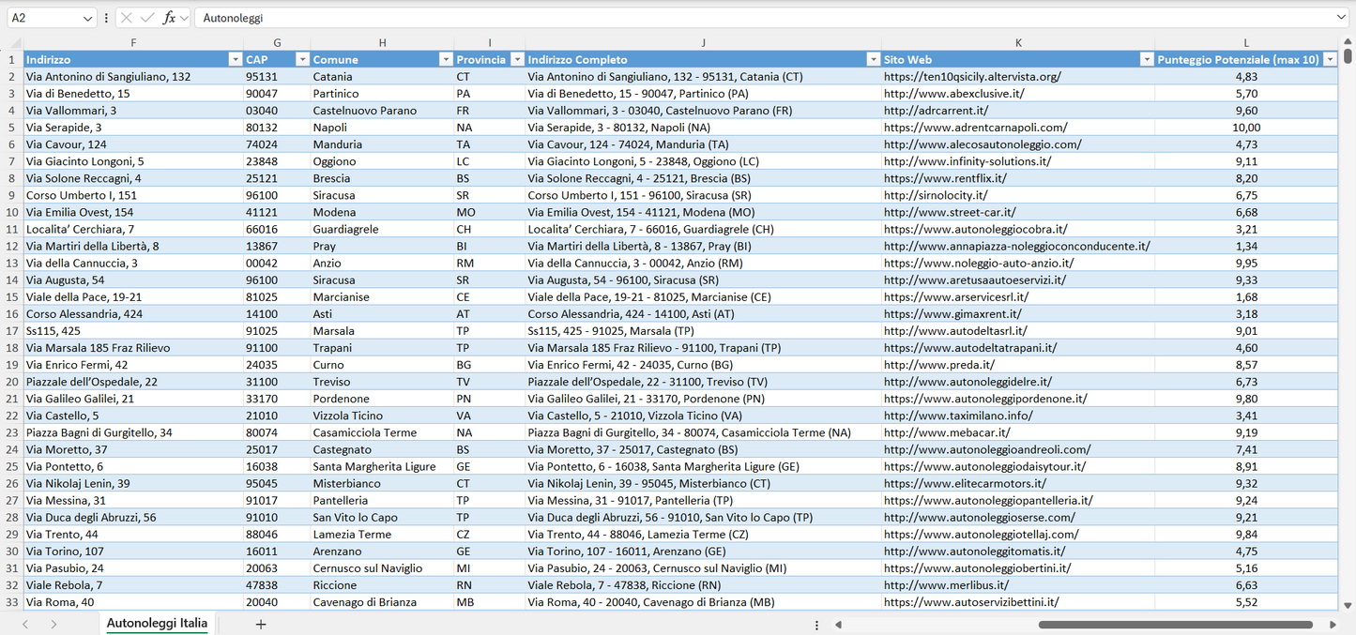The width and height of the screenshot is (1356, 635).
Task: Open the Indirizzo column filter dropdown
Action: pyautogui.click(x=235, y=59)
